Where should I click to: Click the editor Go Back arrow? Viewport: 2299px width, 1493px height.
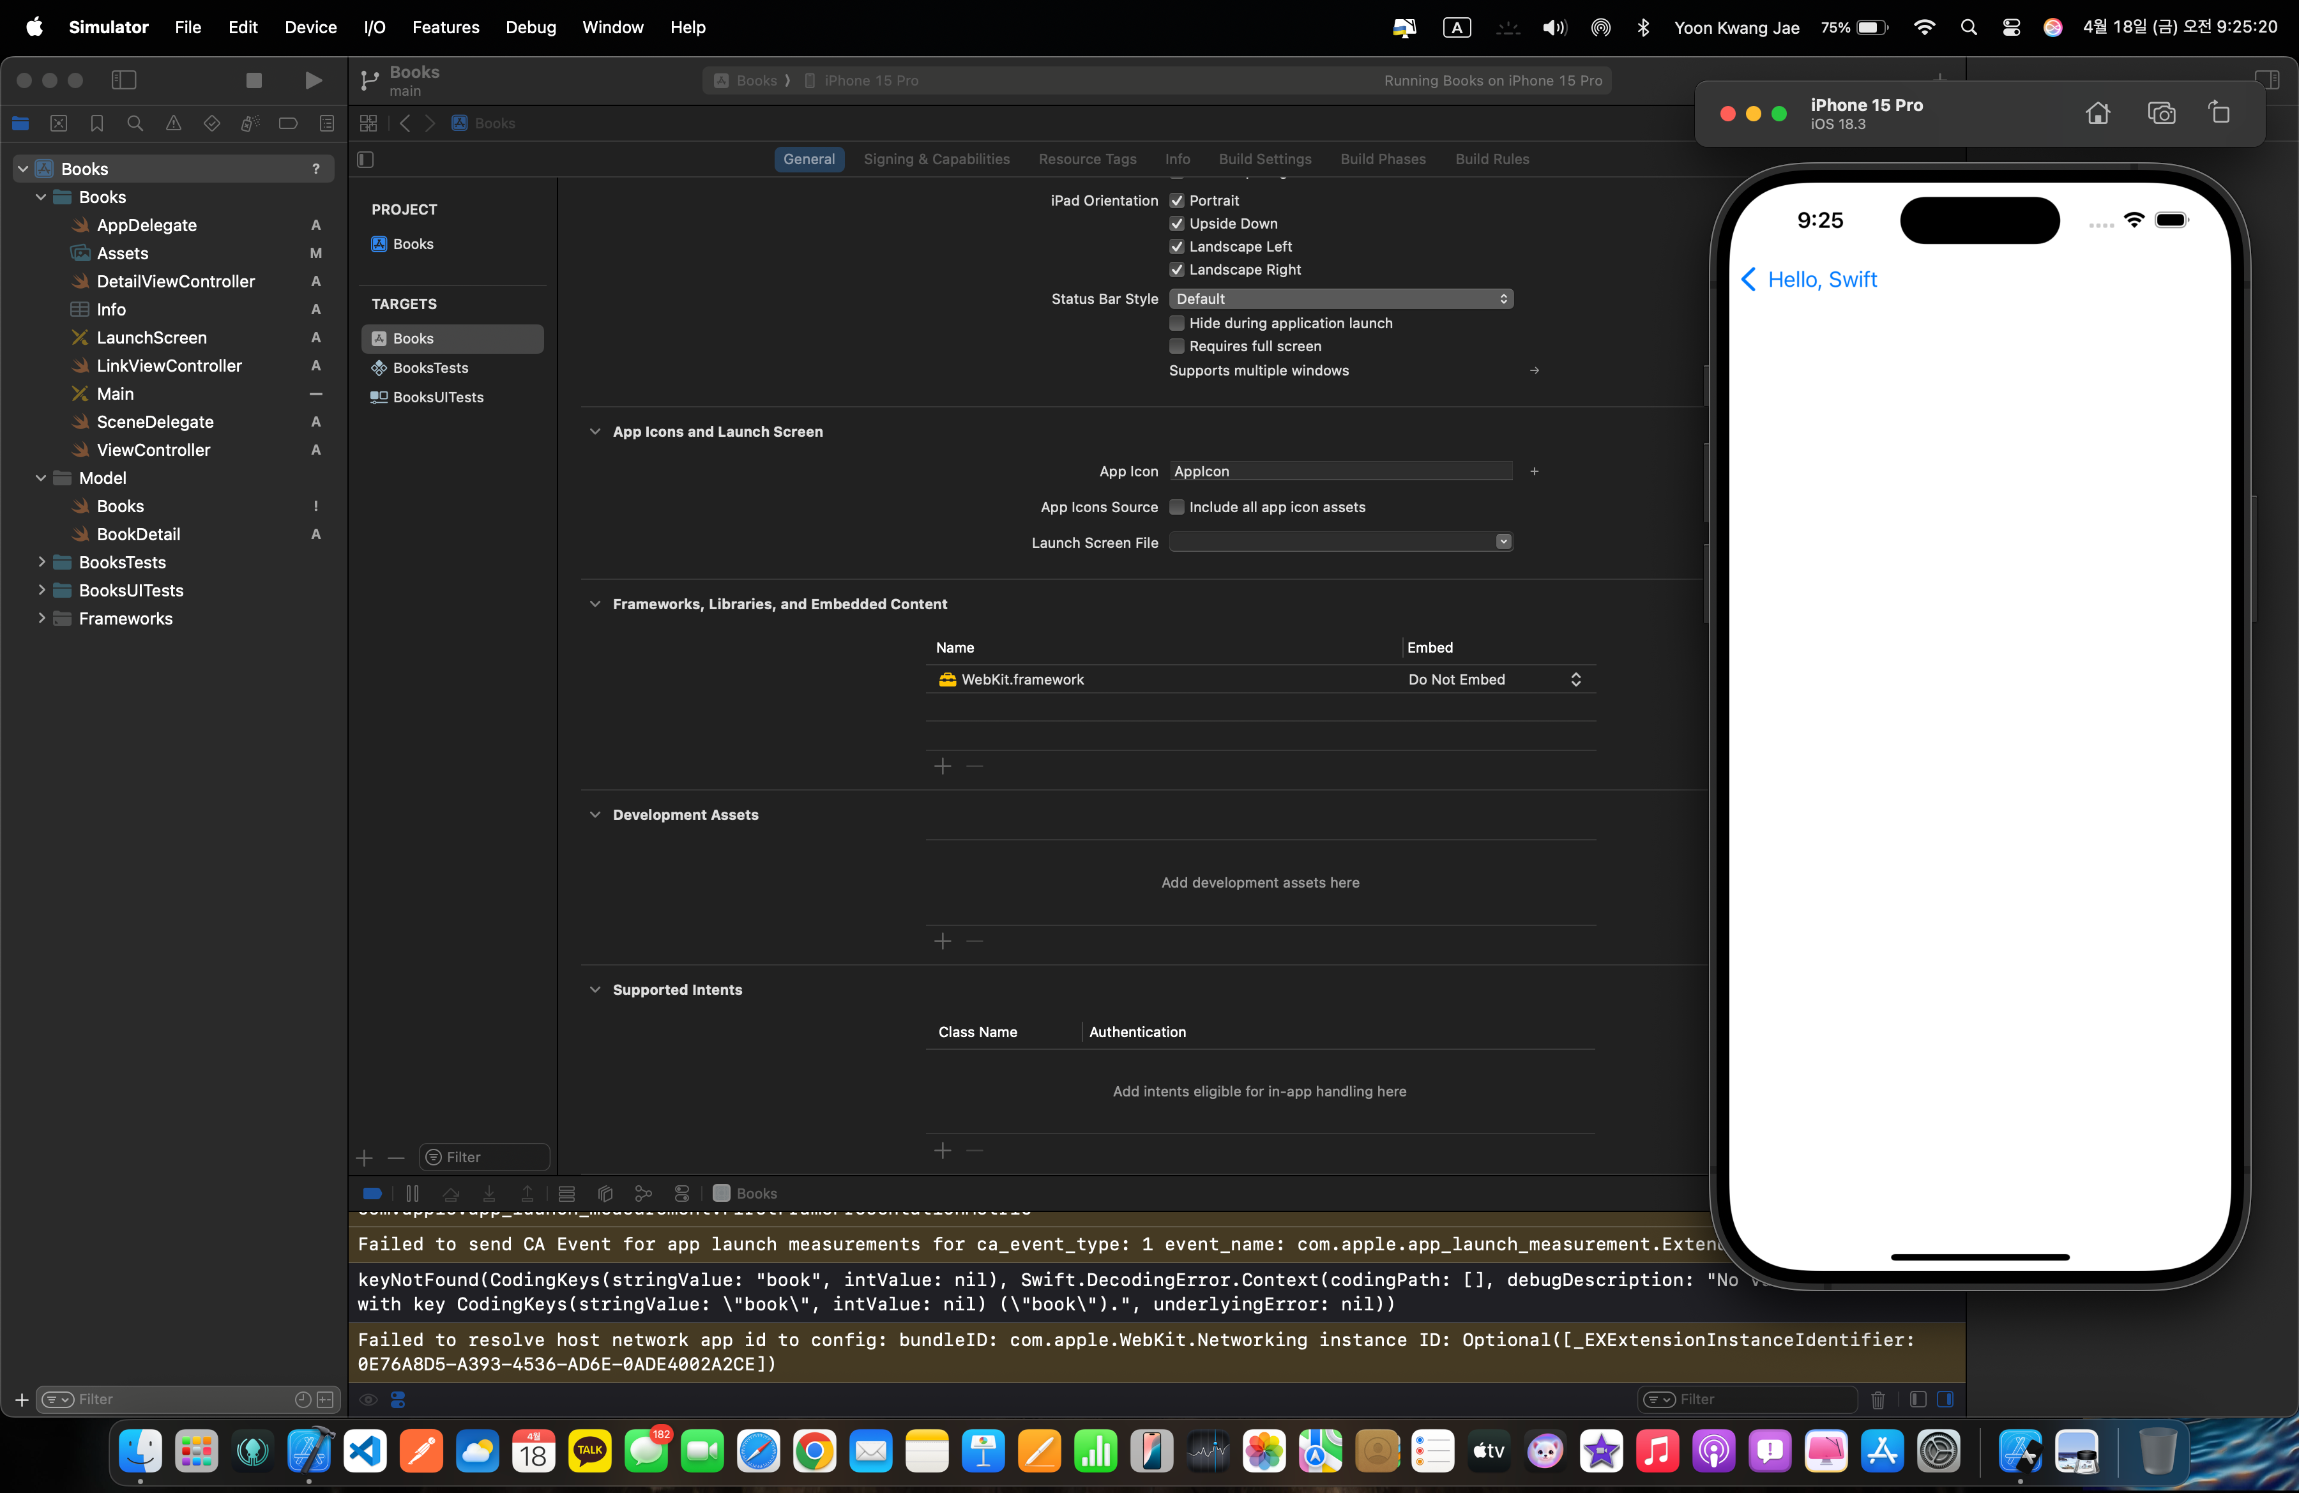point(406,123)
